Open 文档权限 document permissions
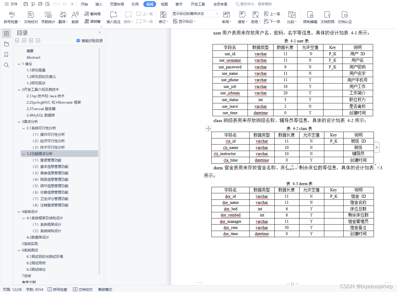Screen dimensions: 397x292 click(328, 18)
